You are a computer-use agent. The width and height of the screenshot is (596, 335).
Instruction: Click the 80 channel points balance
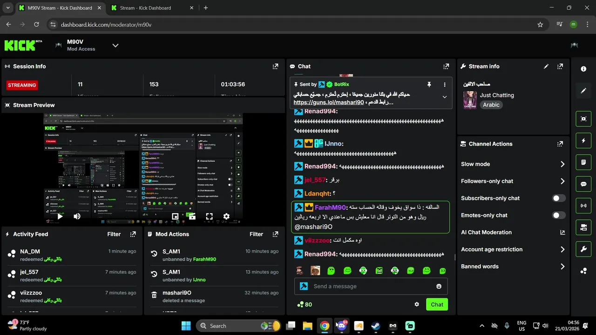click(305, 304)
